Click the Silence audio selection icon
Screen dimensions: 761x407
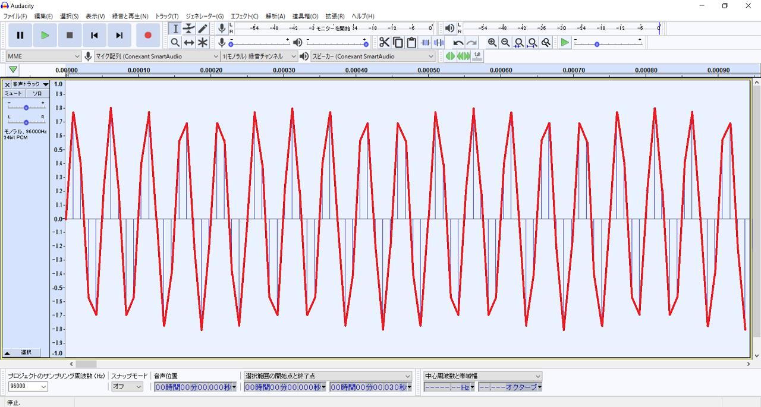(439, 42)
